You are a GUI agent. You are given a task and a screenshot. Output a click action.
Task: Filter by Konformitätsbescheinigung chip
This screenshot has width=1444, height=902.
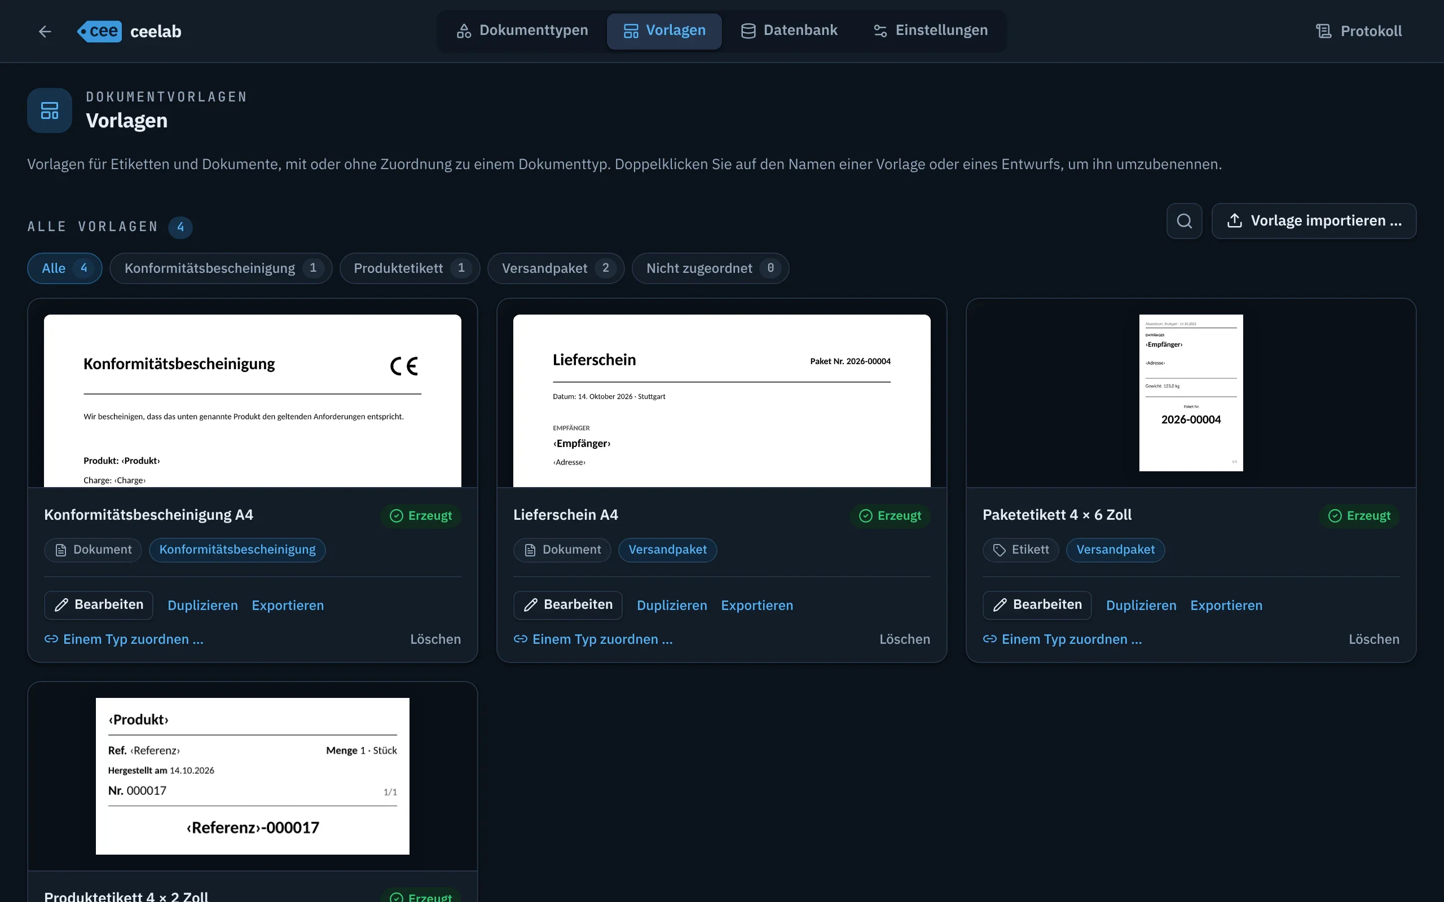221,268
